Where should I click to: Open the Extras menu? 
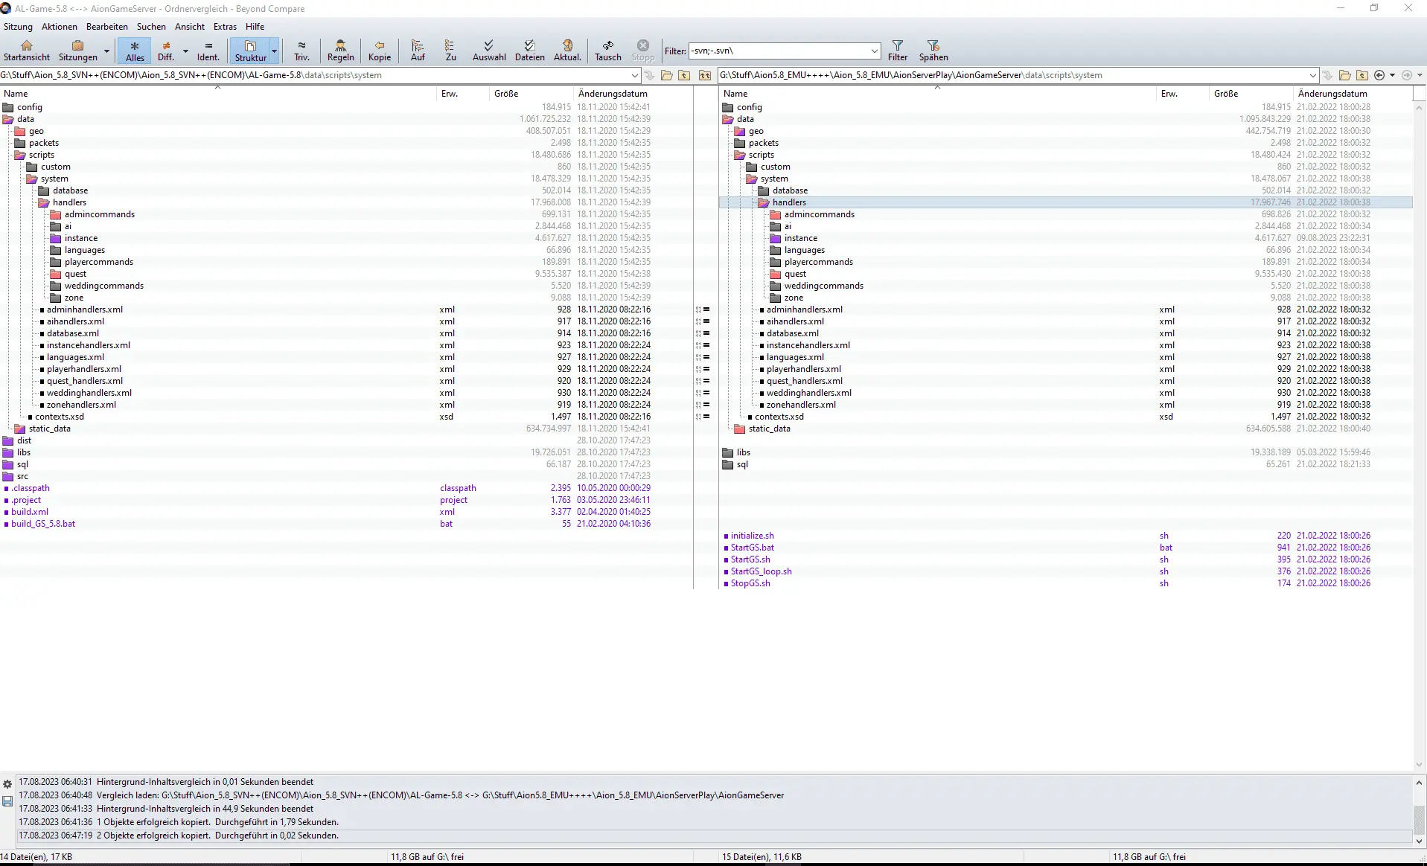coord(225,27)
